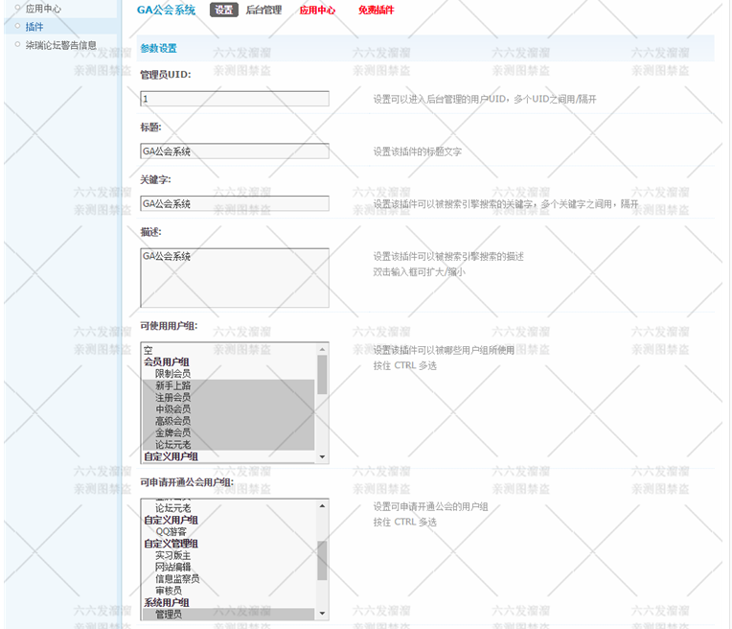Select 信息监察员 in 可申请开通公会用户组 list
This screenshot has width=732, height=629.
(x=229, y=578)
